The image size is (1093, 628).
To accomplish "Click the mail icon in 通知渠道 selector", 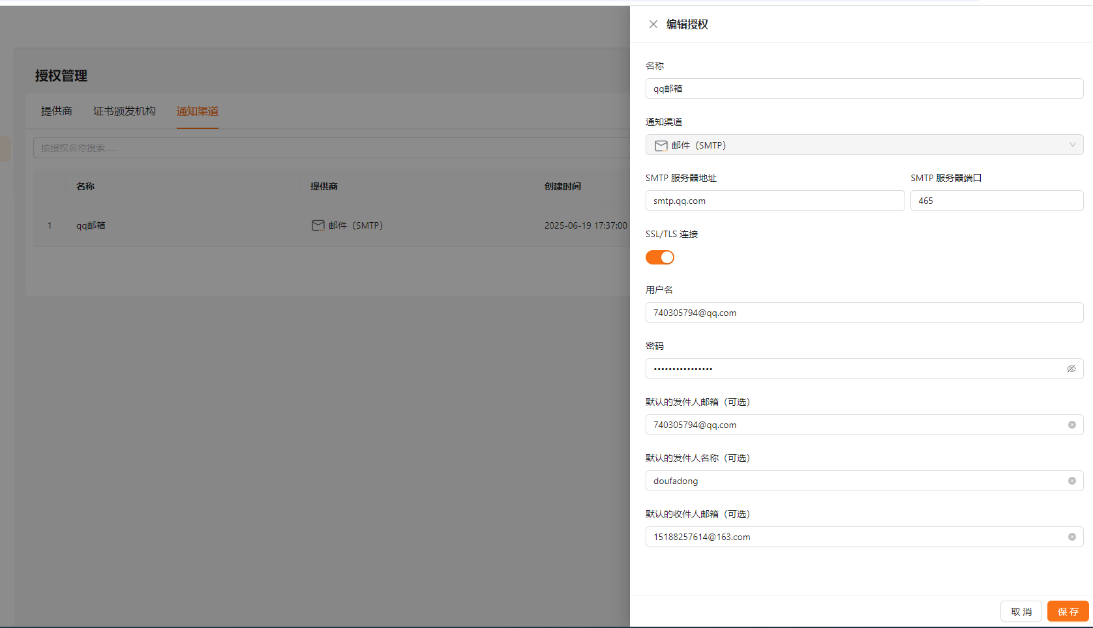I will 661,145.
